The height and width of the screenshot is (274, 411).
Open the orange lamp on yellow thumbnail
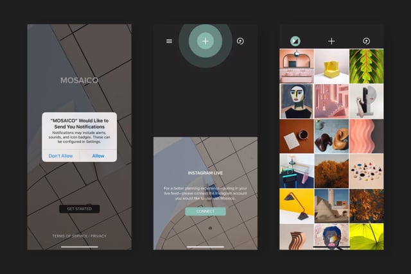297,206
